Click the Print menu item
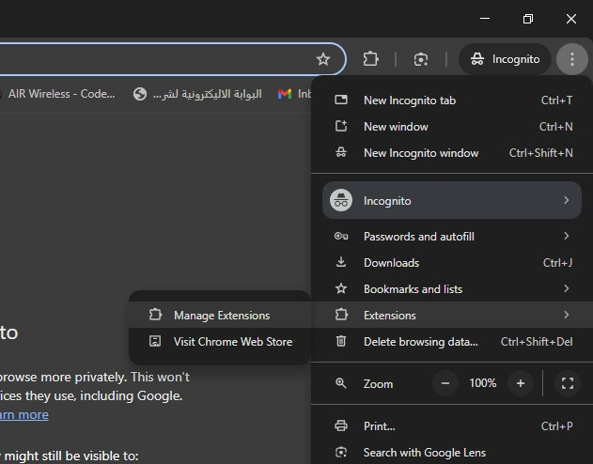The width and height of the screenshot is (593, 464). point(379,426)
